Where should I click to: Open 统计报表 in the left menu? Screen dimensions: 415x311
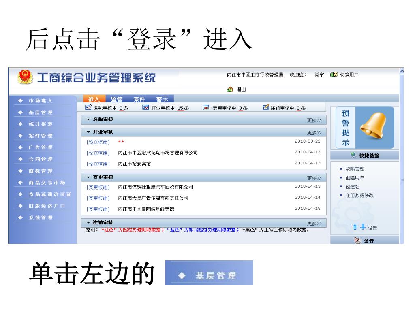tap(41, 124)
